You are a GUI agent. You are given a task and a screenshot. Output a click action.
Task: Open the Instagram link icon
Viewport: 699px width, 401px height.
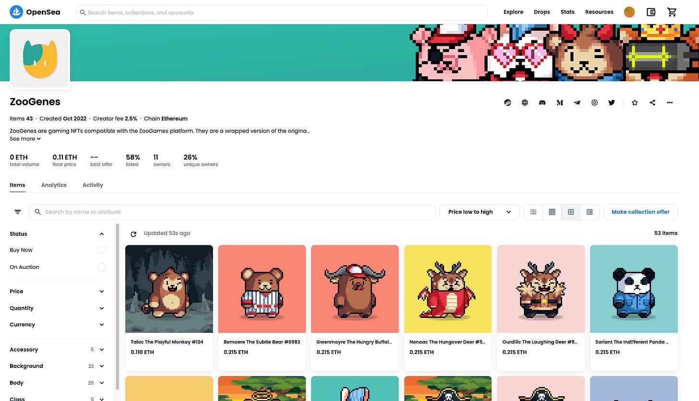point(594,102)
